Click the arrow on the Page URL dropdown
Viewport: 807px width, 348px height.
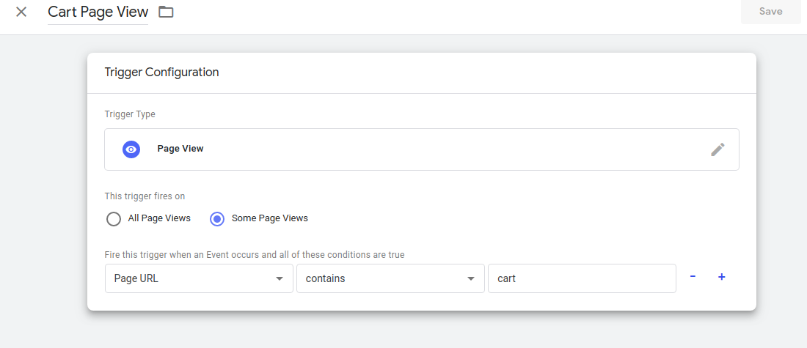pyautogui.click(x=279, y=279)
